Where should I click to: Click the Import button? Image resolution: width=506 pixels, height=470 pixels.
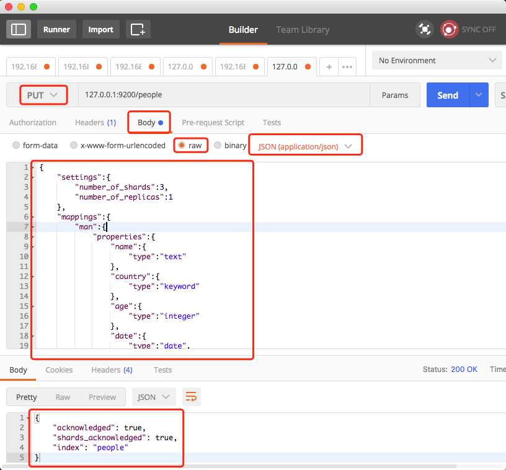point(100,29)
